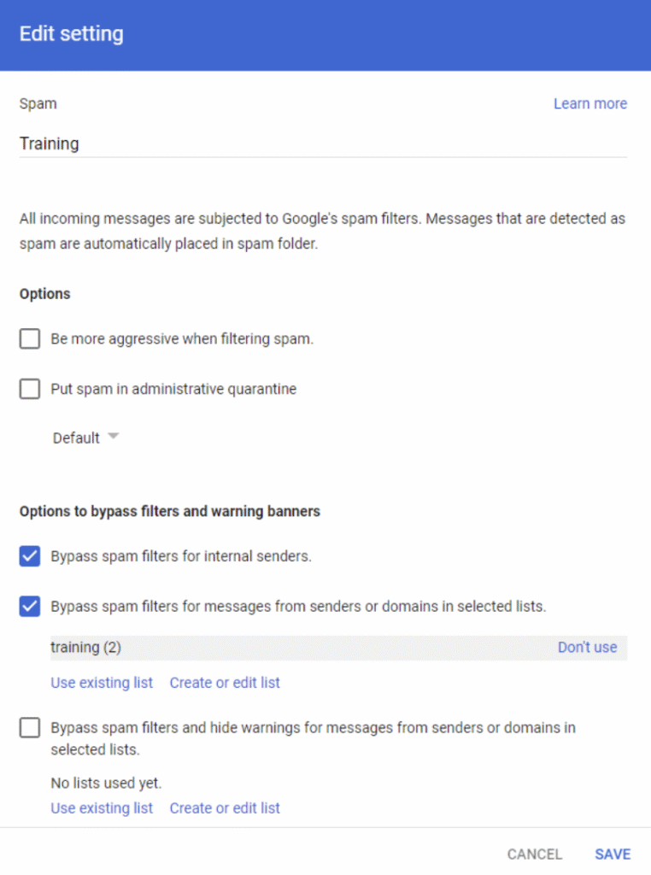Viewport: 651px width, 875px height.
Task: Check Put spam in administrative quarantine
Action: tap(30, 390)
